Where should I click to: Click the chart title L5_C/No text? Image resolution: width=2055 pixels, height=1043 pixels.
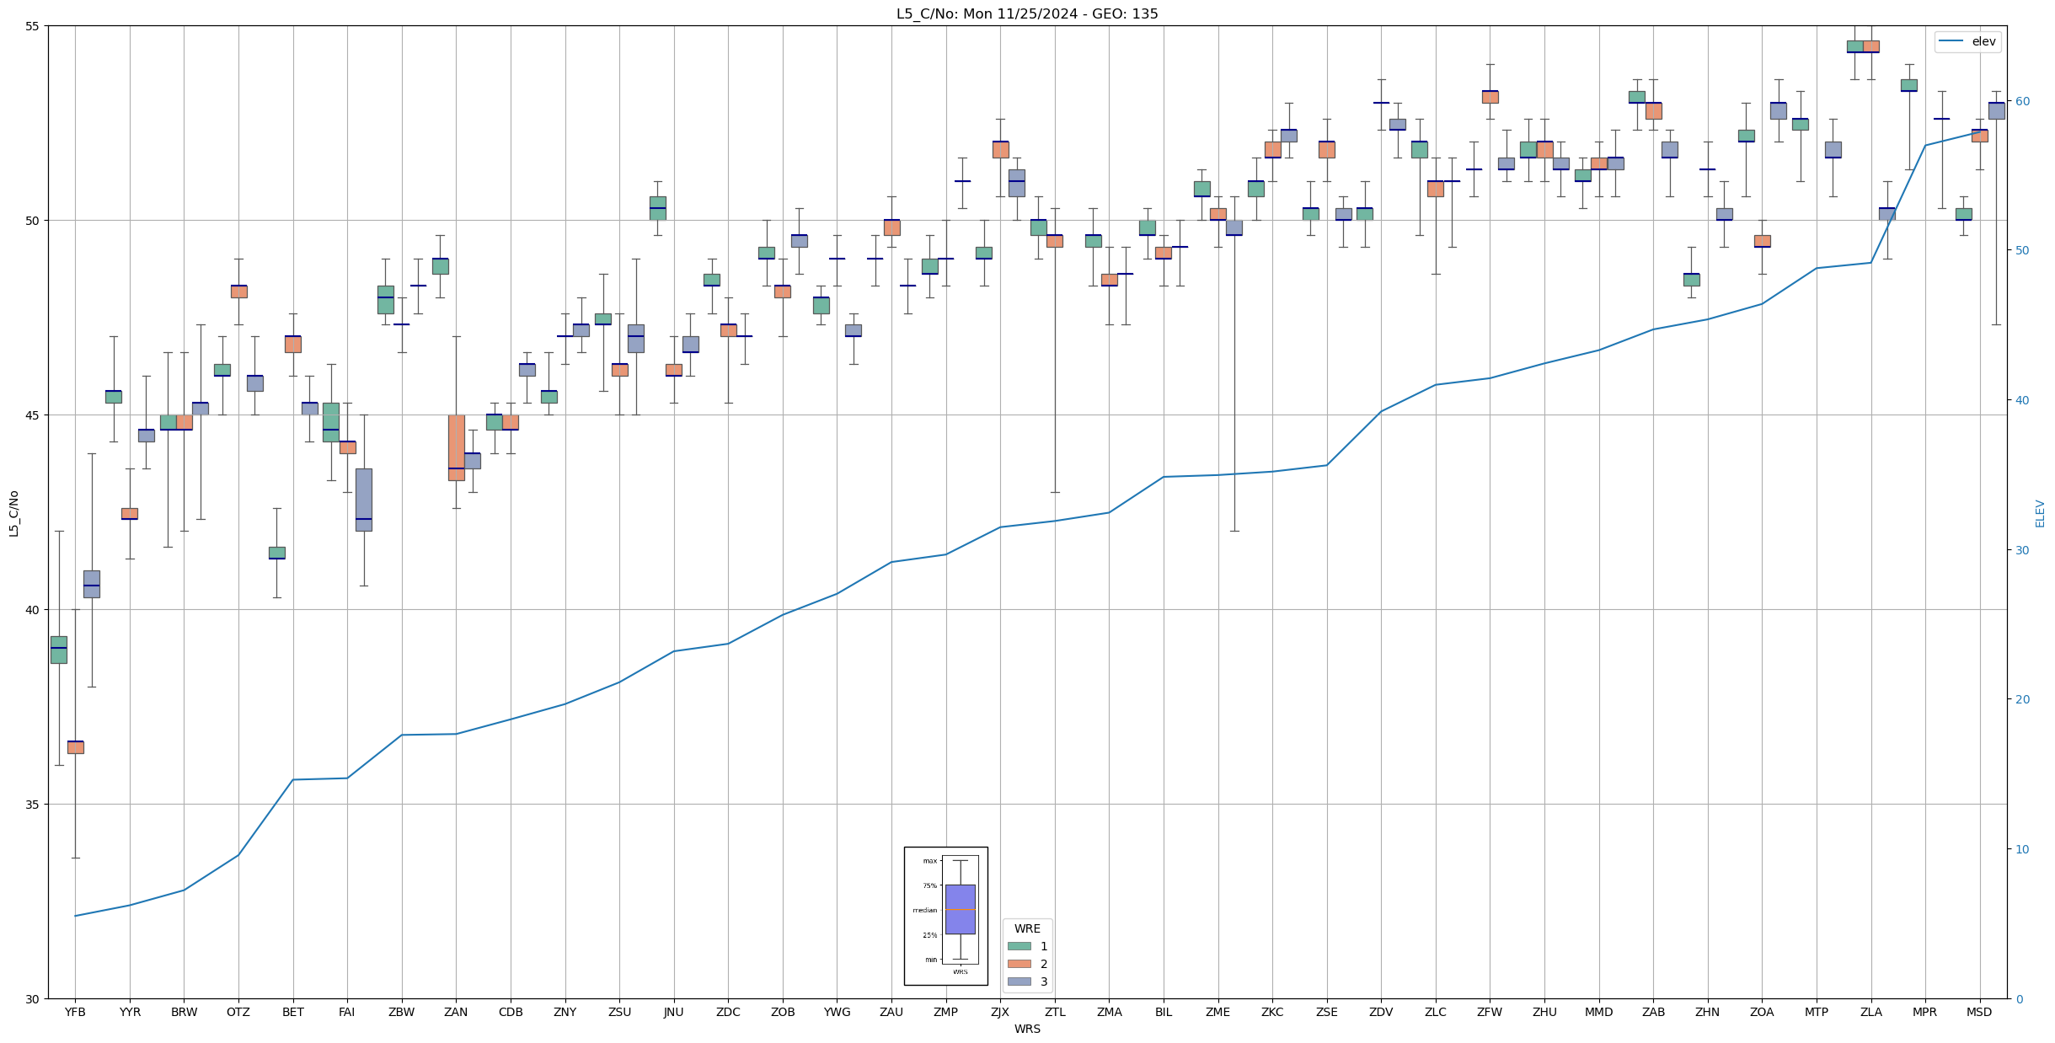pos(1026,14)
